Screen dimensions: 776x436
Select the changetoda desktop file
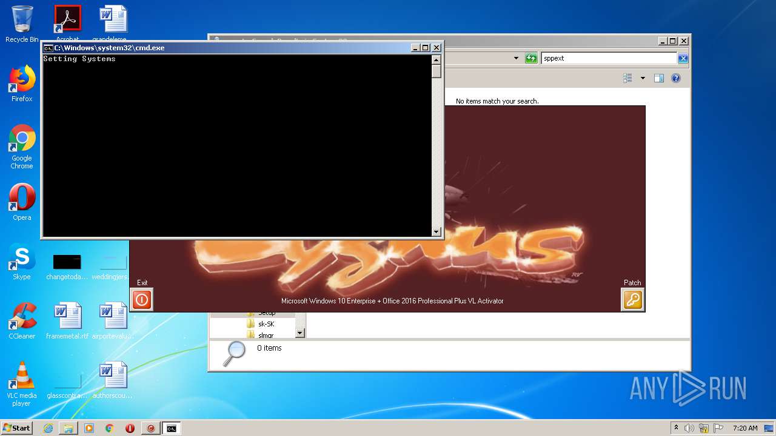click(x=67, y=266)
